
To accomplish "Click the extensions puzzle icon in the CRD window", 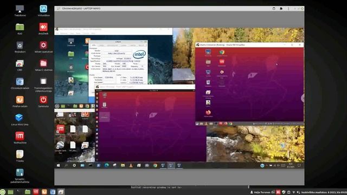I will click(x=281, y=9).
